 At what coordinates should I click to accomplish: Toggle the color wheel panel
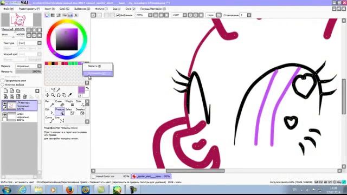pos(47,15)
